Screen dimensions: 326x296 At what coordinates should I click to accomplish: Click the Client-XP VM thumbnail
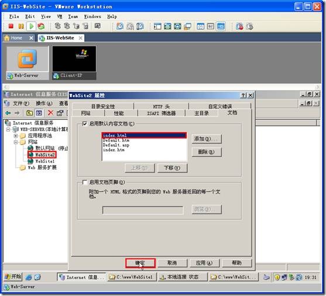(x=74, y=63)
